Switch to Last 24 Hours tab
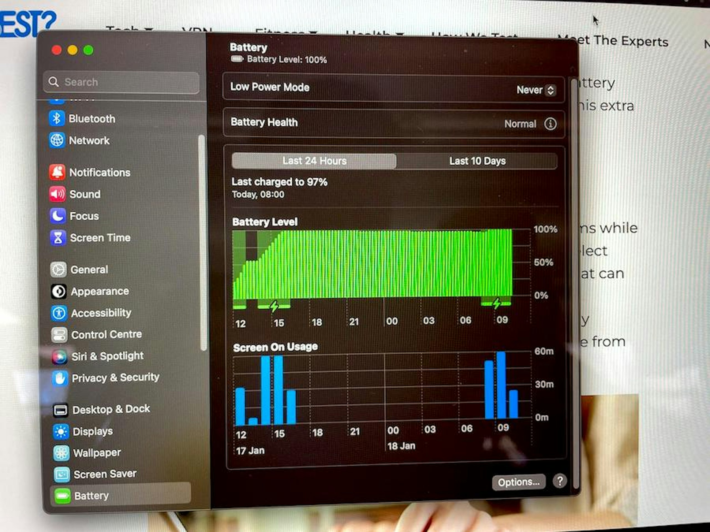 pyautogui.click(x=314, y=161)
